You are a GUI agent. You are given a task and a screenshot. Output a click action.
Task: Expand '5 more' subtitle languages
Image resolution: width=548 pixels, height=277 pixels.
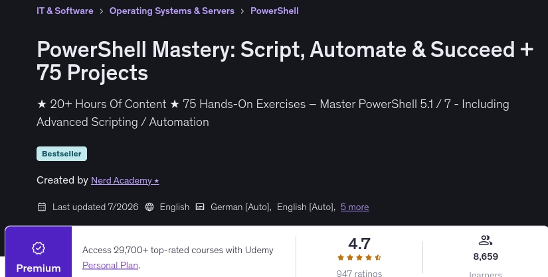[355, 207]
